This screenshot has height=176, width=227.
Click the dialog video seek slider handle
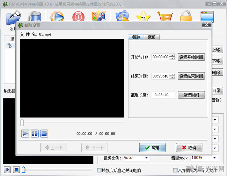tap(22, 123)
